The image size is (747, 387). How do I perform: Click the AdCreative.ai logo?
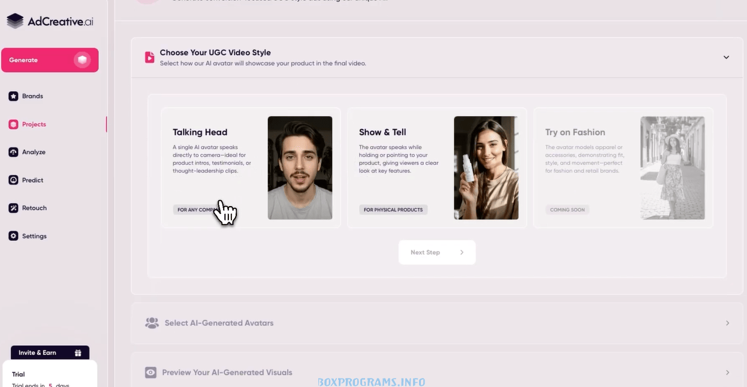50,22
